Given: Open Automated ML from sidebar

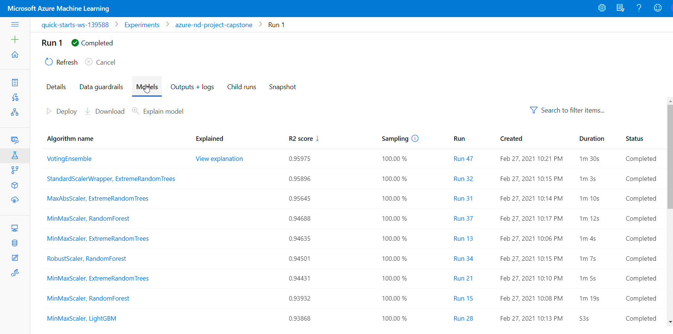Looking at the screenshot, I should coord(15,97).
